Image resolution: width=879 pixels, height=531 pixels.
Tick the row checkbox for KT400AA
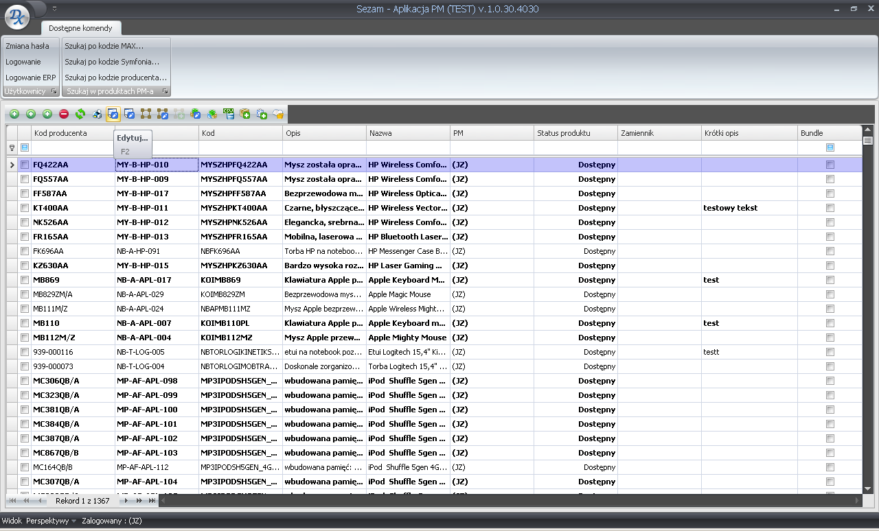pos(25,208)
